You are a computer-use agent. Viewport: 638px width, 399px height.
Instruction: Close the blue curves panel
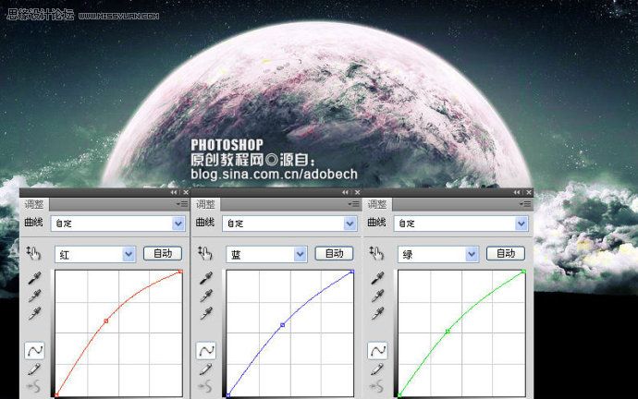pos(357,192)
